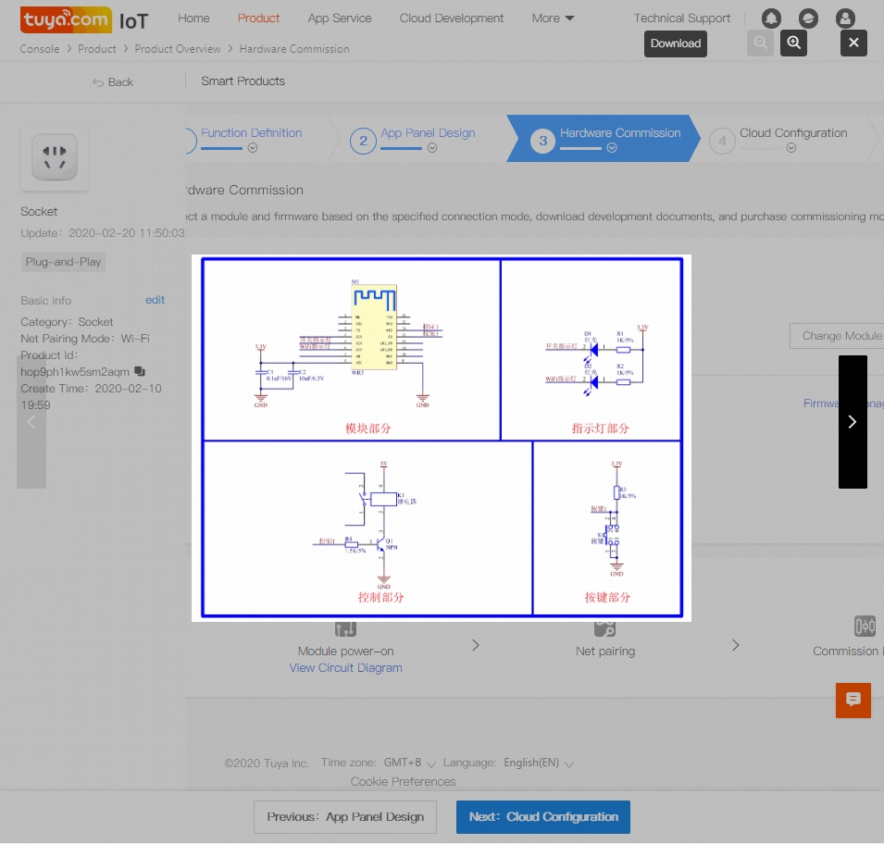Go to the previous image with left arrow
Viewport: 884px width, 844px height.
31,422
